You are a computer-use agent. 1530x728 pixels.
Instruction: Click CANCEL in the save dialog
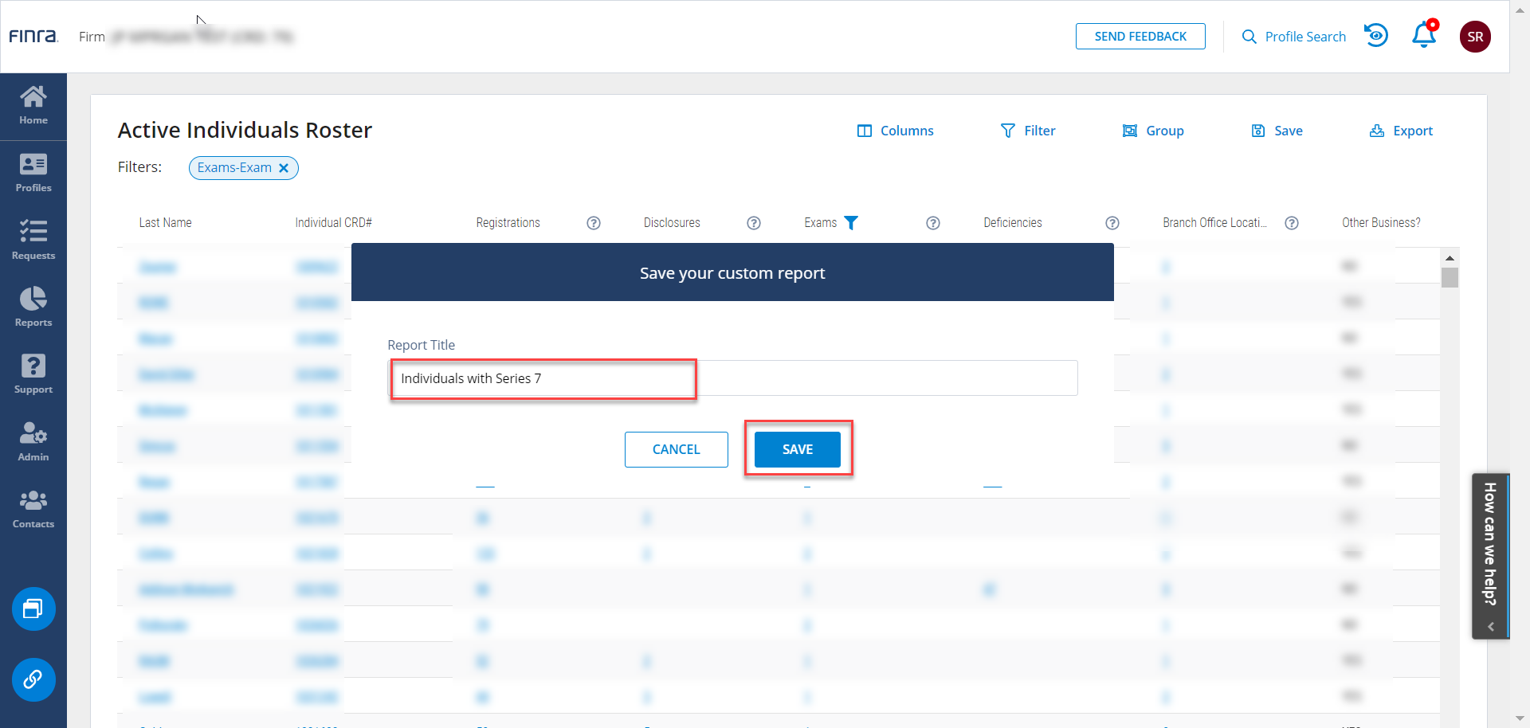click(x=676, y=449)
